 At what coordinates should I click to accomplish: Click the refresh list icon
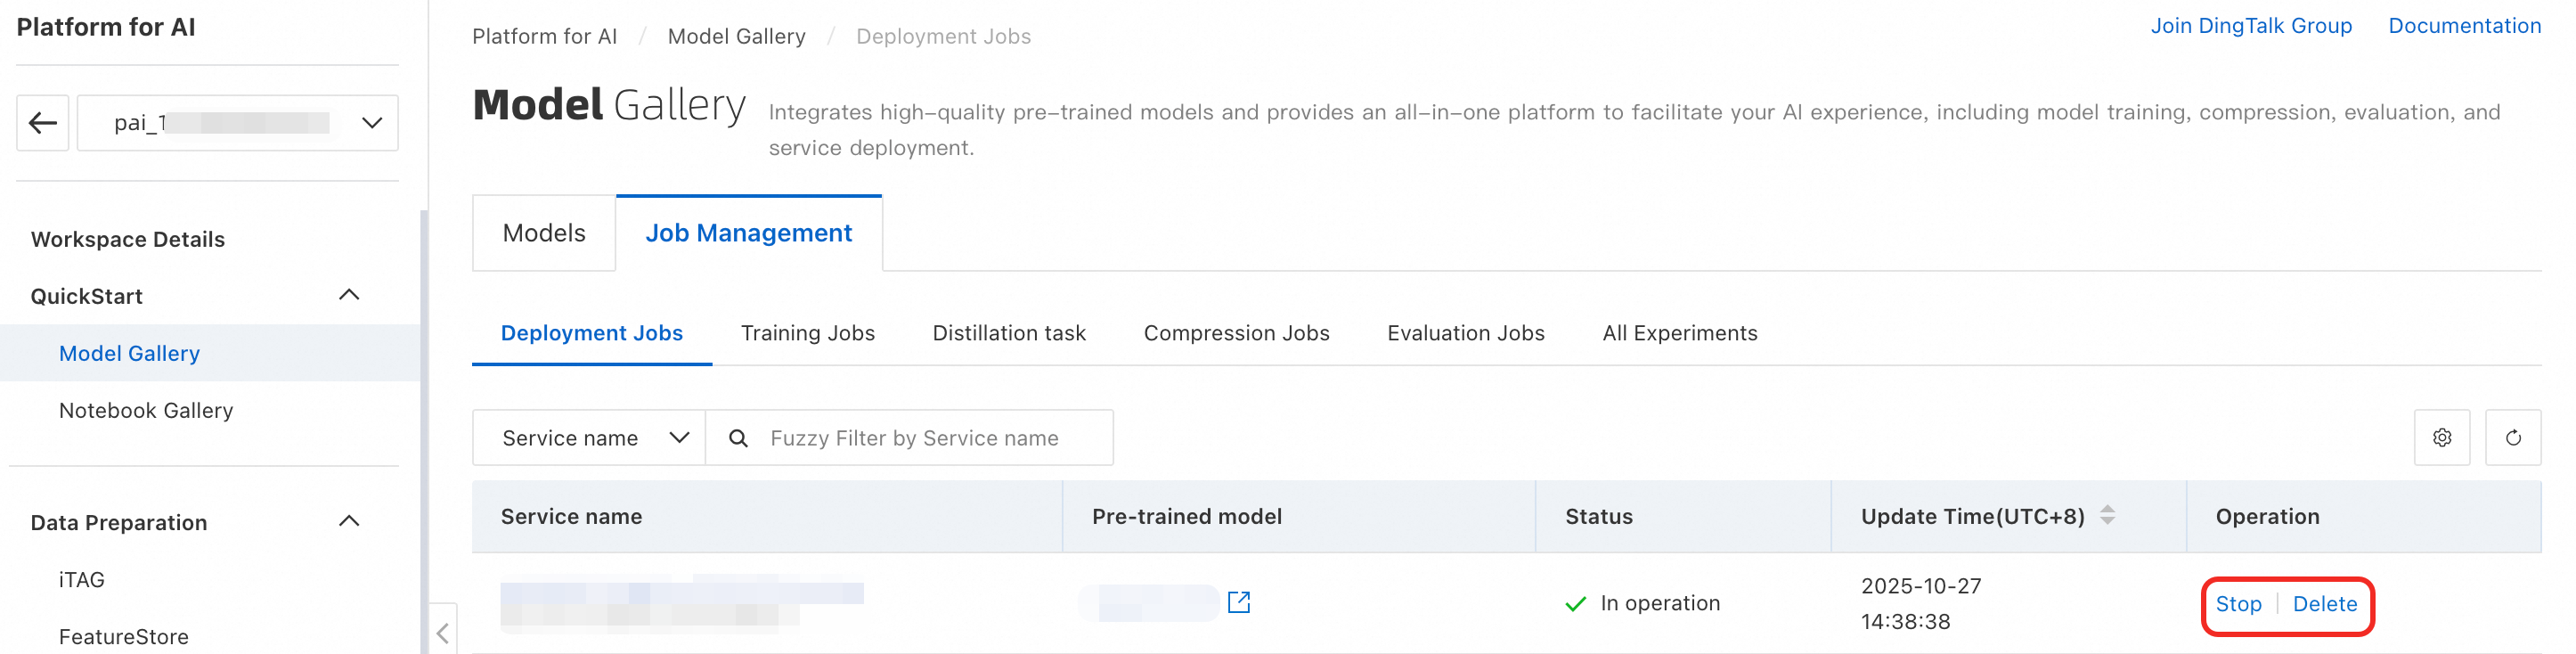click(2512, 438)
